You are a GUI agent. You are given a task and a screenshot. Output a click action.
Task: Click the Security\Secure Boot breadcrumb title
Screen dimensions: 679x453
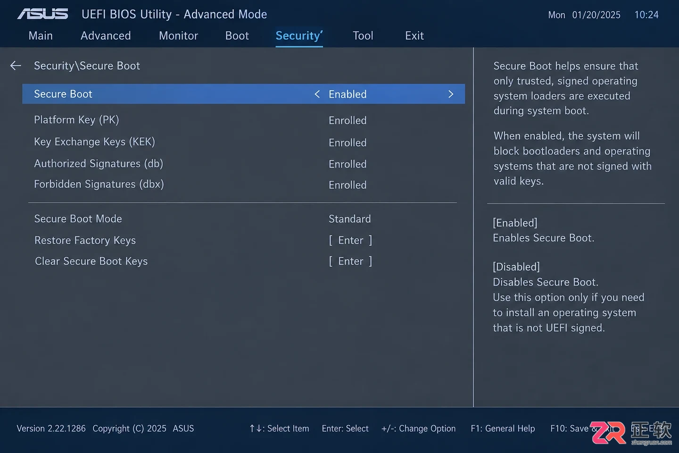point(87,66)
